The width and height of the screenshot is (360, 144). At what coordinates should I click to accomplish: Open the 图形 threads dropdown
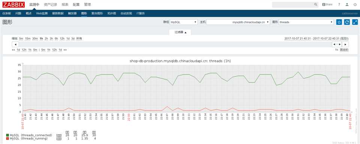(306, 22)
